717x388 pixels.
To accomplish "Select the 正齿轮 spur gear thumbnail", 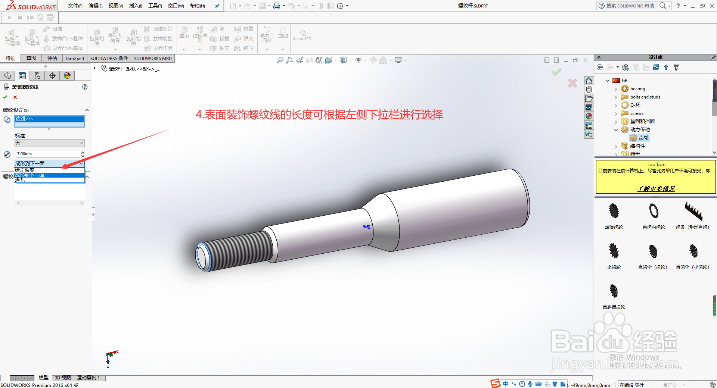I will 614,251.
